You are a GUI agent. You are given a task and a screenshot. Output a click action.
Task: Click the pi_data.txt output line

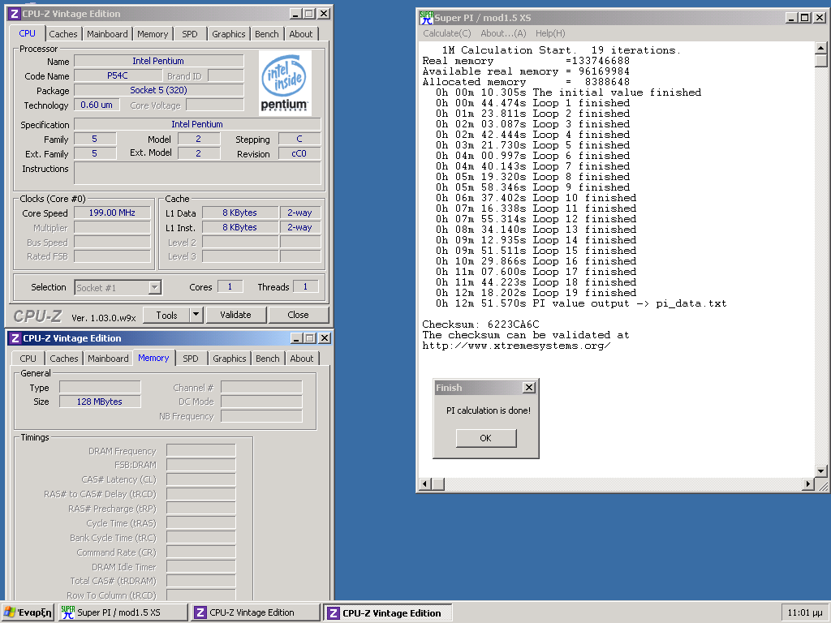(x=581, y=303)
